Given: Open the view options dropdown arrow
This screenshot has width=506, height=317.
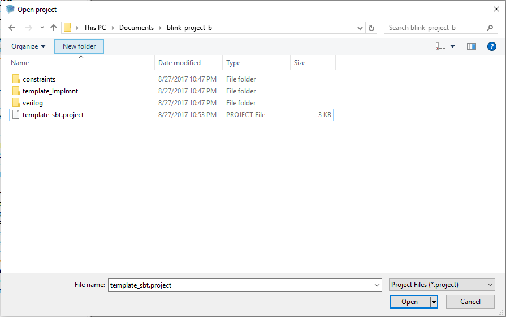Looking at the screenshot, I should (x=452, y=46).
